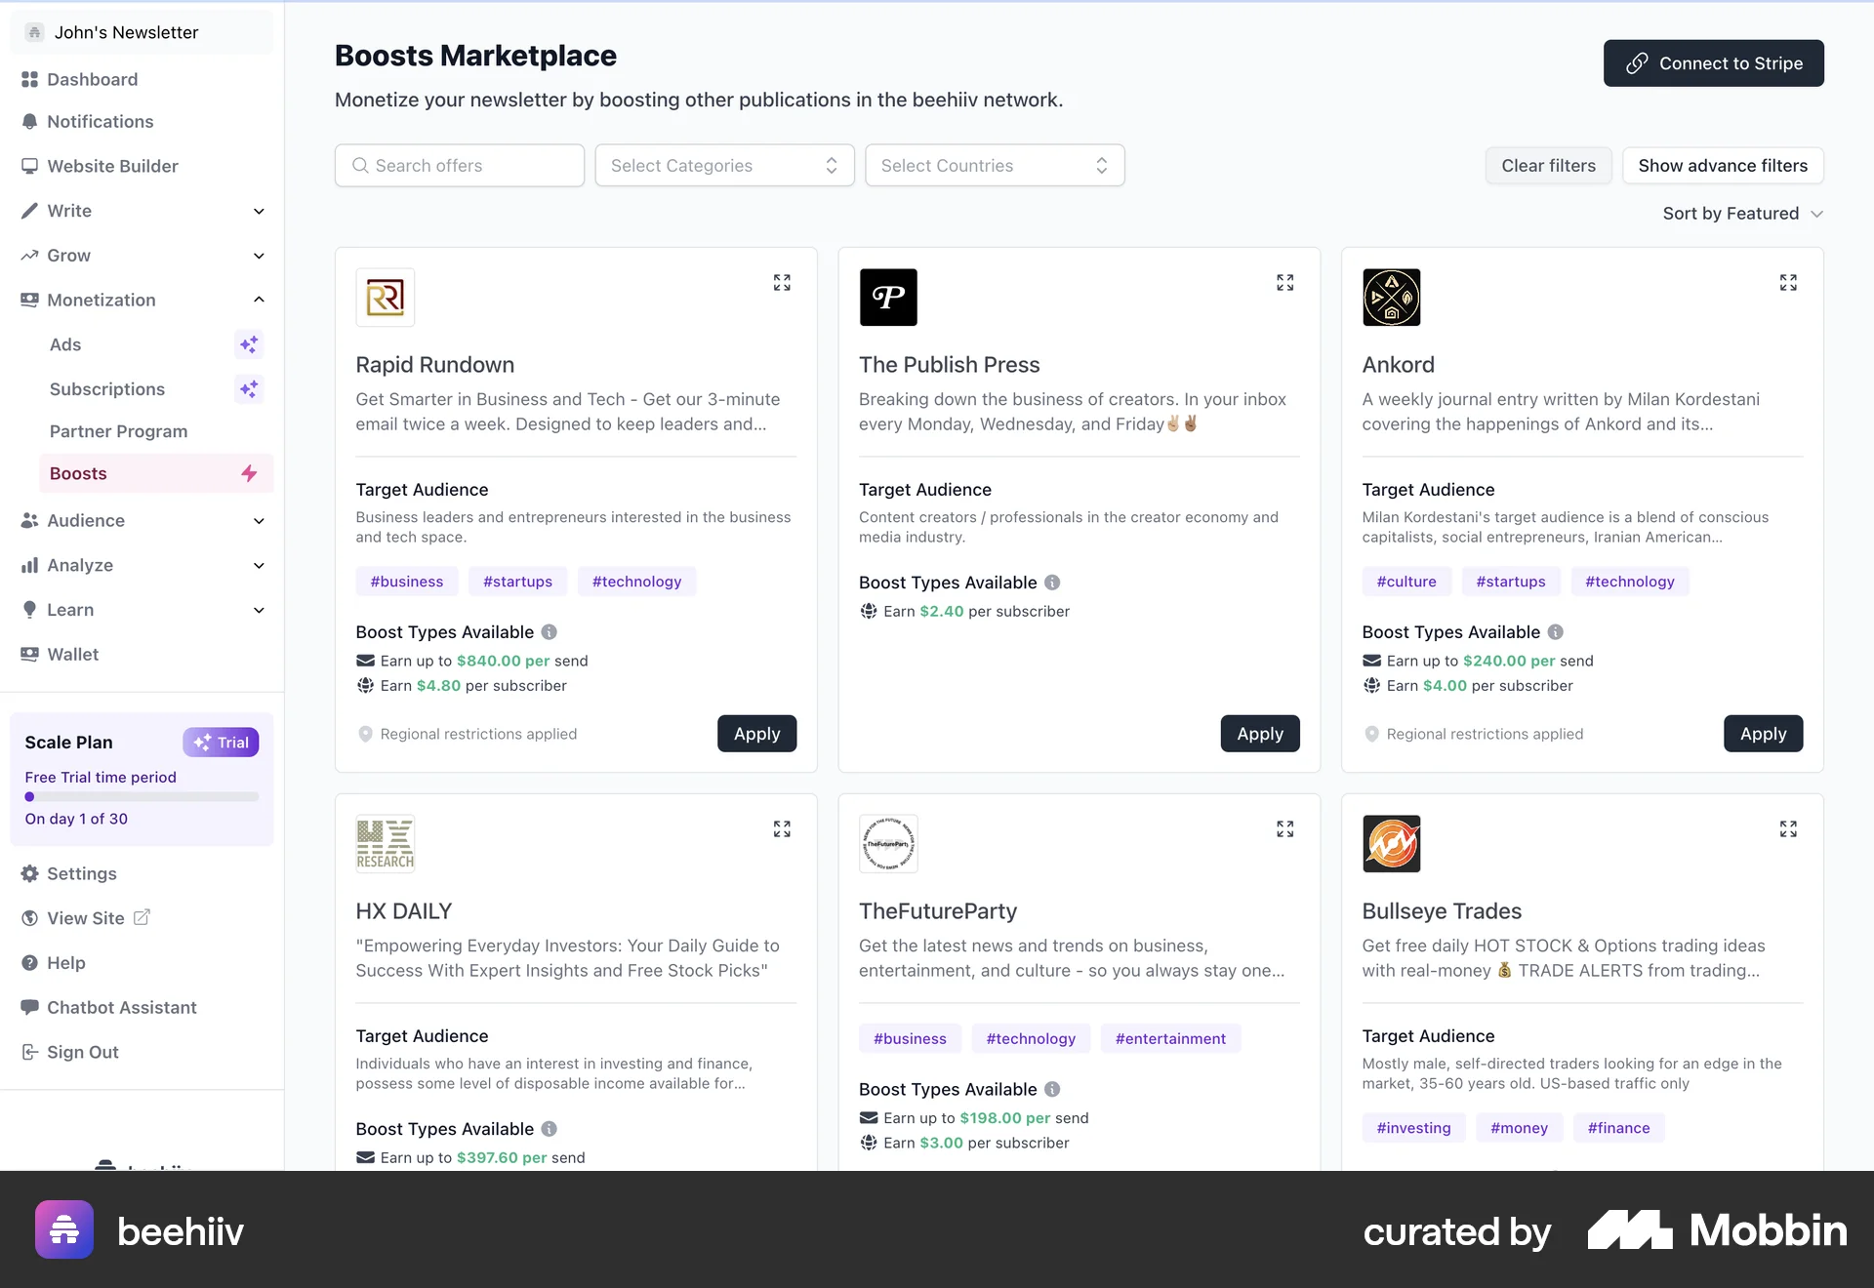The height and width of the screenshot is (1288, 1874).
Task: Click View Site external link icon
Action: [142, 917]
